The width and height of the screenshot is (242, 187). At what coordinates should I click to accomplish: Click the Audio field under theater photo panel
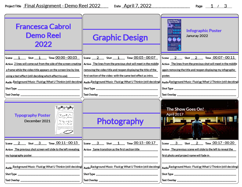(x=204, y=167)
